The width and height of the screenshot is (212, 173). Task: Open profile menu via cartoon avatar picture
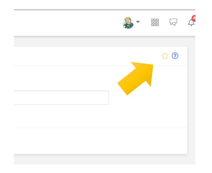[128, 23]
